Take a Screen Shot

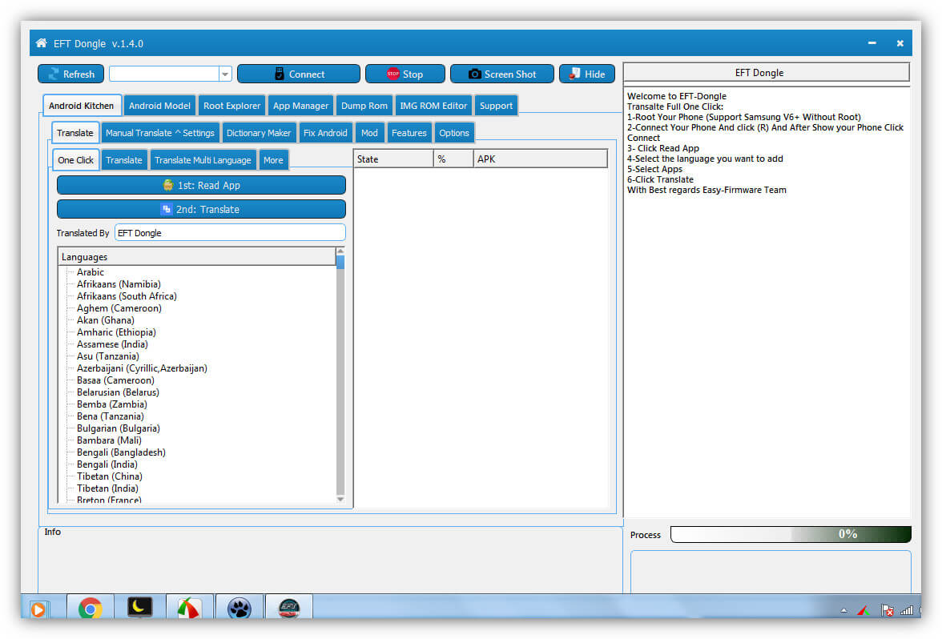[502, 74]
